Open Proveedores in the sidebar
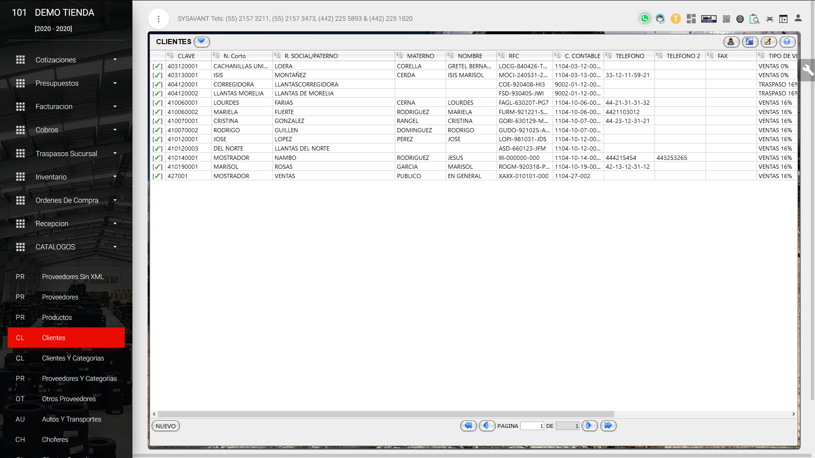Screen dimensions: 815x458 click(60, 297)
